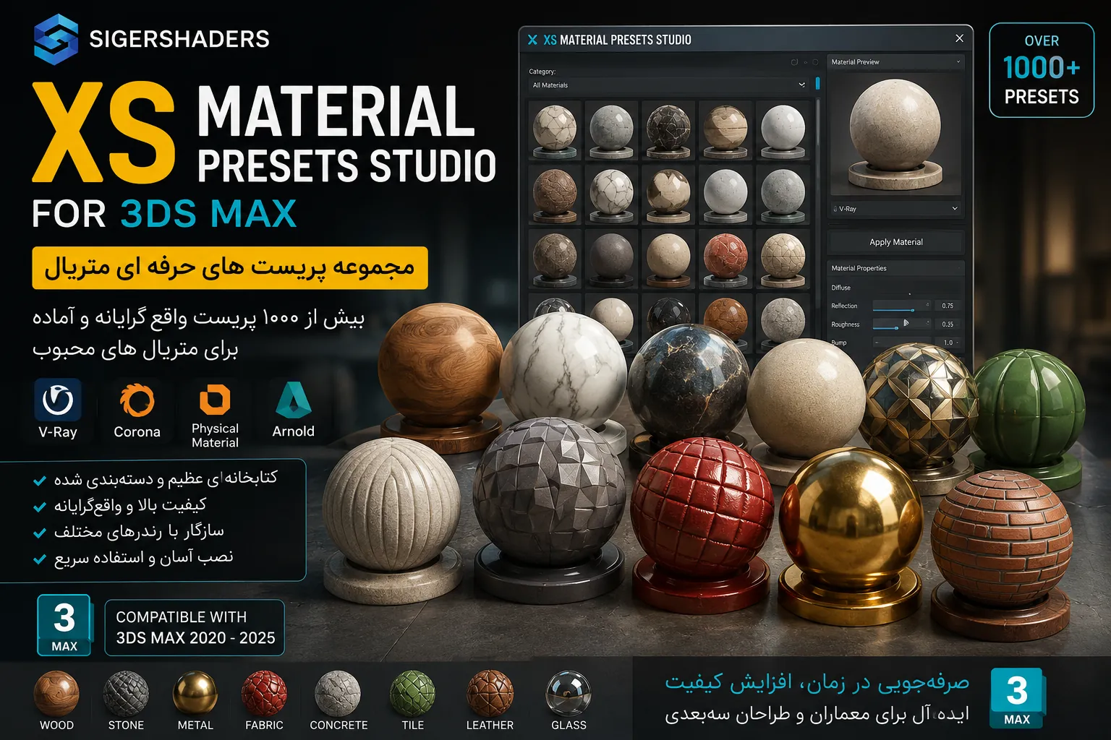Collapse the Material Preview panel chevron
This screenshot has height=740, width=1111.
(958, 62)
